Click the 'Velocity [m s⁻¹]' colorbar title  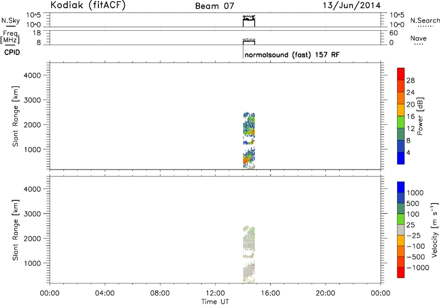coord(435,230)
